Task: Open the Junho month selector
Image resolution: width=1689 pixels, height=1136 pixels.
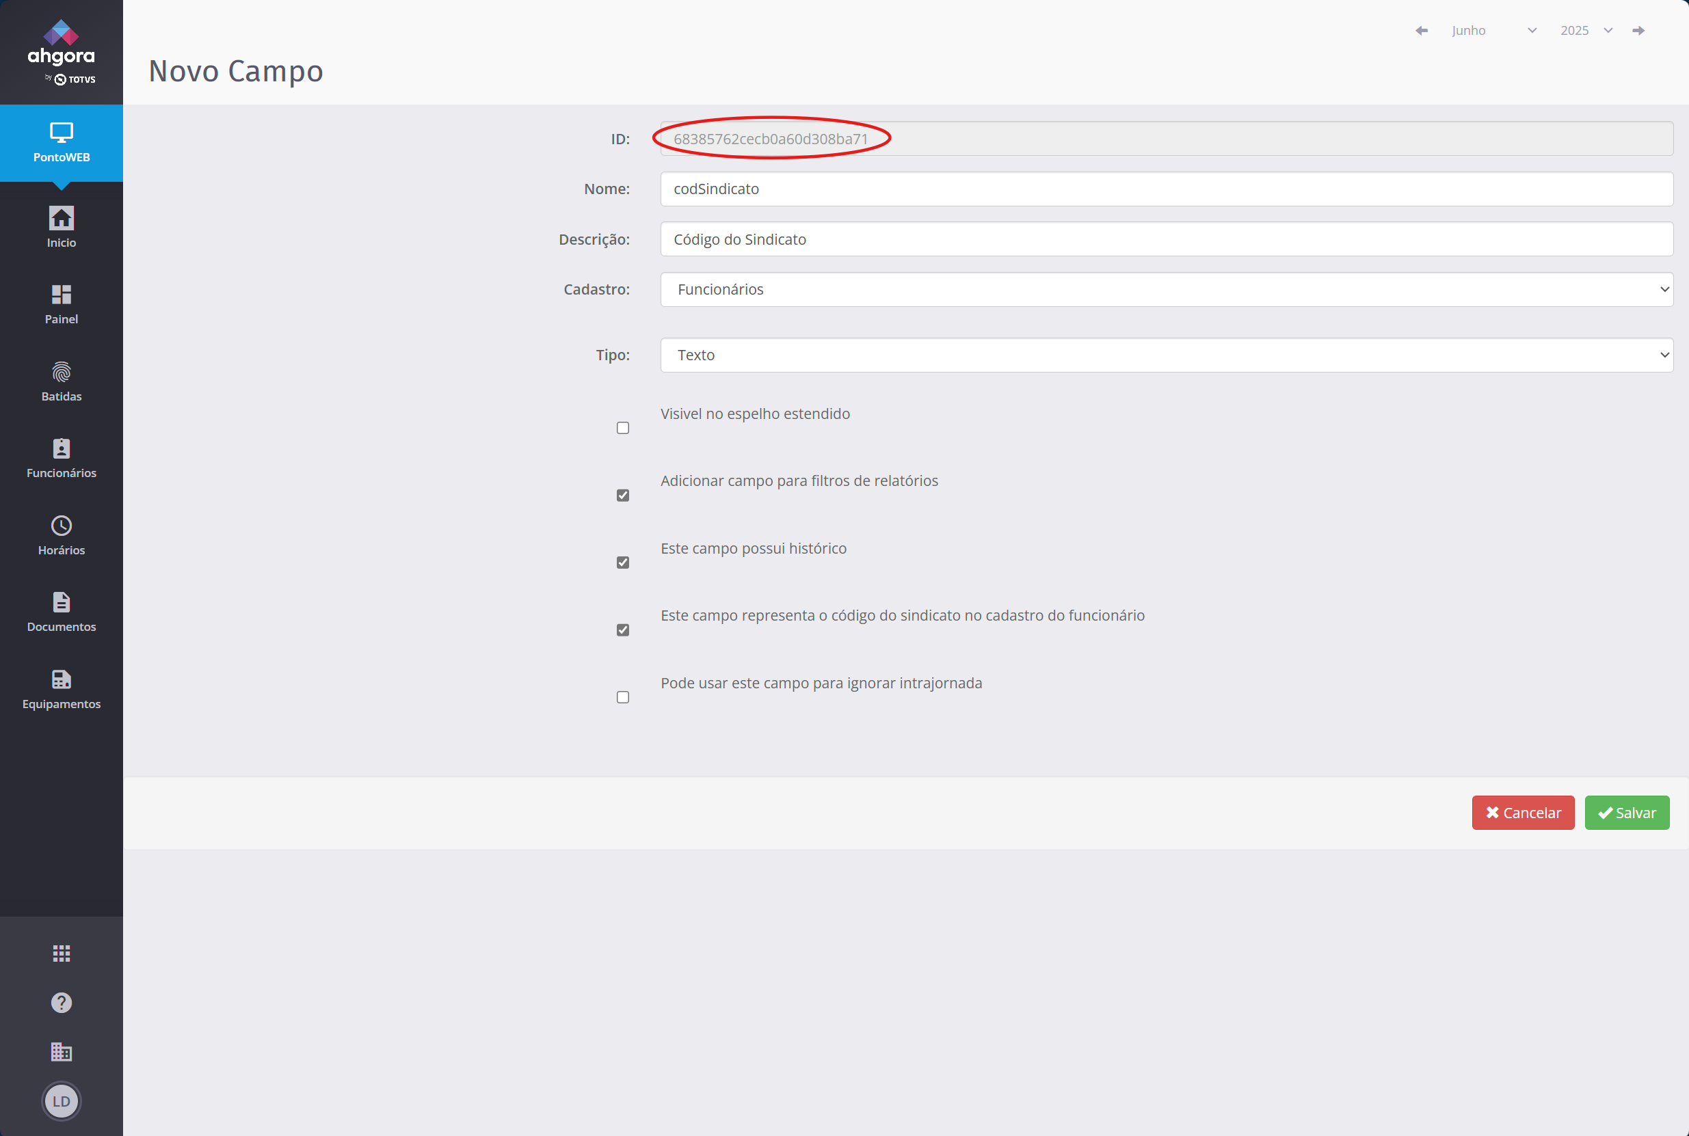Action: coord(1493,31)
